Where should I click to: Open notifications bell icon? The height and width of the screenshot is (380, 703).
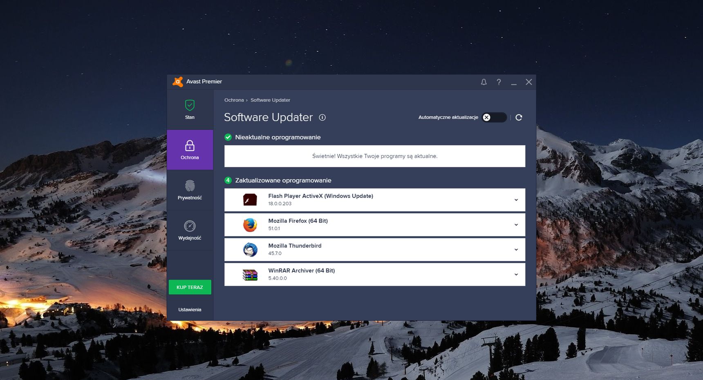point(484,82)
